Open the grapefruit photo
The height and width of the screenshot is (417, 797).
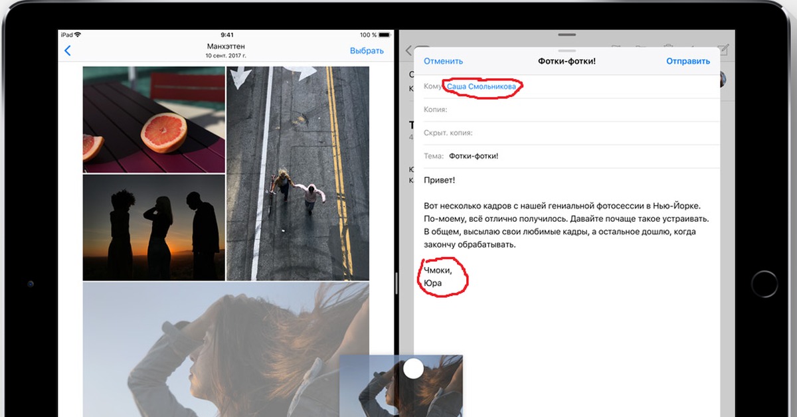coord(154,120)
